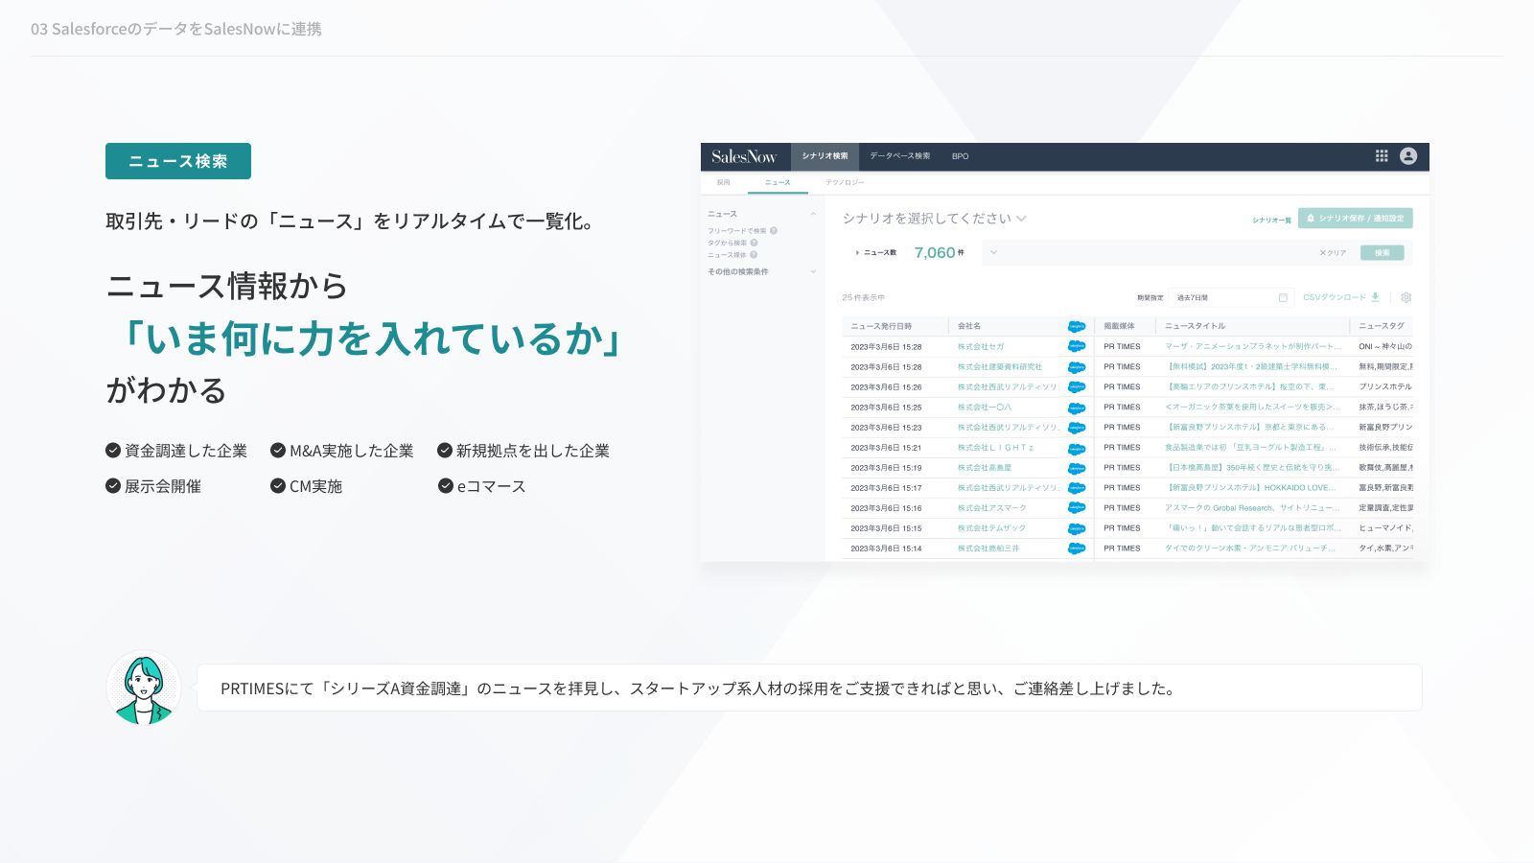This screenshot has width=1534, height=863.
Task: Switch to シナリオ検索 tab
Action: tap(825, 156)
